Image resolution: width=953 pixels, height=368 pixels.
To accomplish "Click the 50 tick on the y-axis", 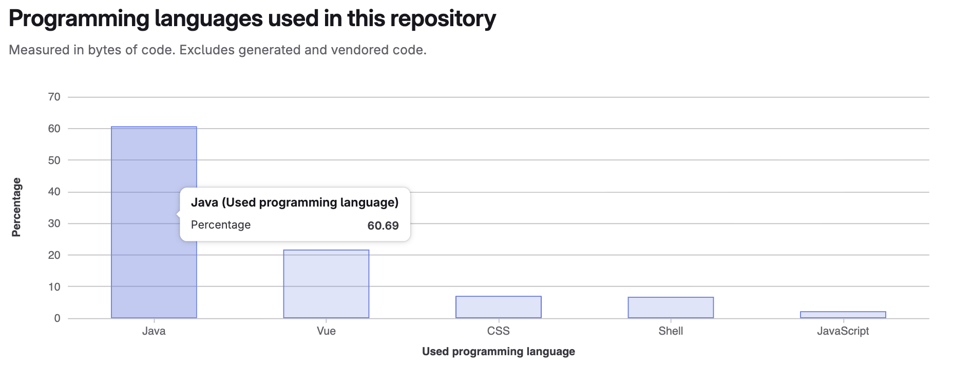I will click(x=54, y=160).
